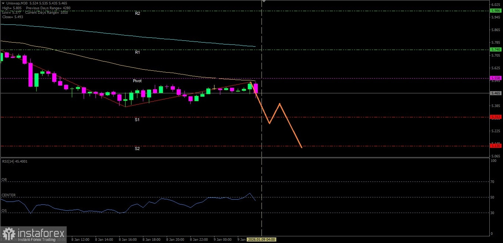Click the Low= 5.377 info text
503x243 pixels.
point(11,13)
